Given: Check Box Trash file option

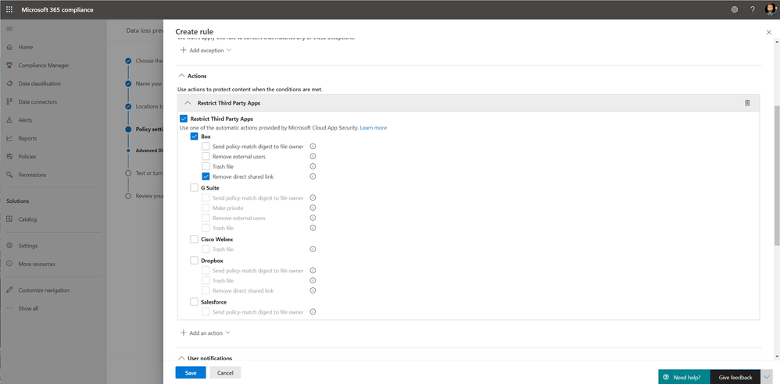Looking at the screenshot, I should 206,166.
